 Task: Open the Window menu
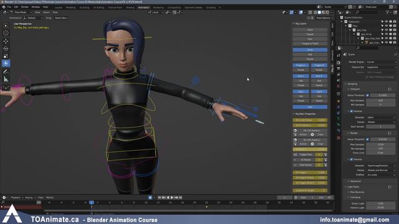(36, 7)
